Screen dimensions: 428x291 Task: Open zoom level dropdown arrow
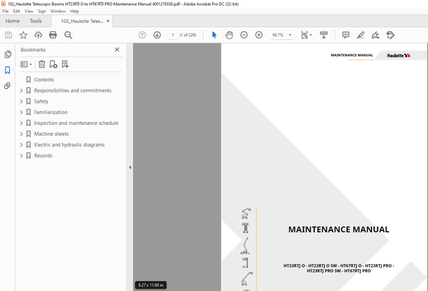point(290,35)
